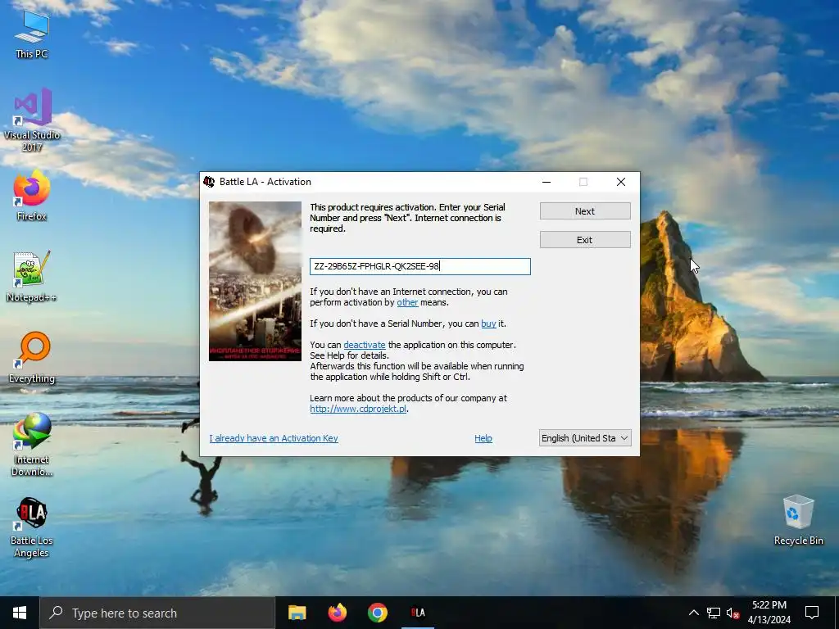Open This PC desktop icon
This screenshot has height=629, width=839.
(x=32, y=34)
